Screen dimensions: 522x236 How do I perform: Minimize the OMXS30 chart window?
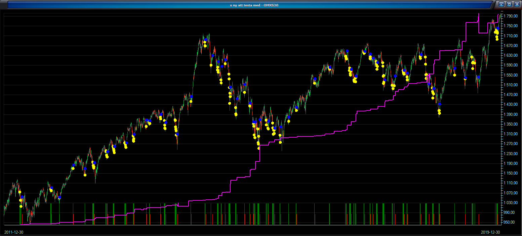(502, 4)
